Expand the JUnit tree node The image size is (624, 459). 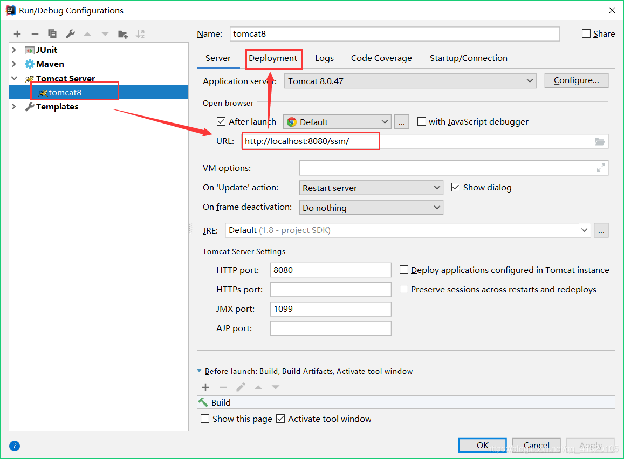15,50
